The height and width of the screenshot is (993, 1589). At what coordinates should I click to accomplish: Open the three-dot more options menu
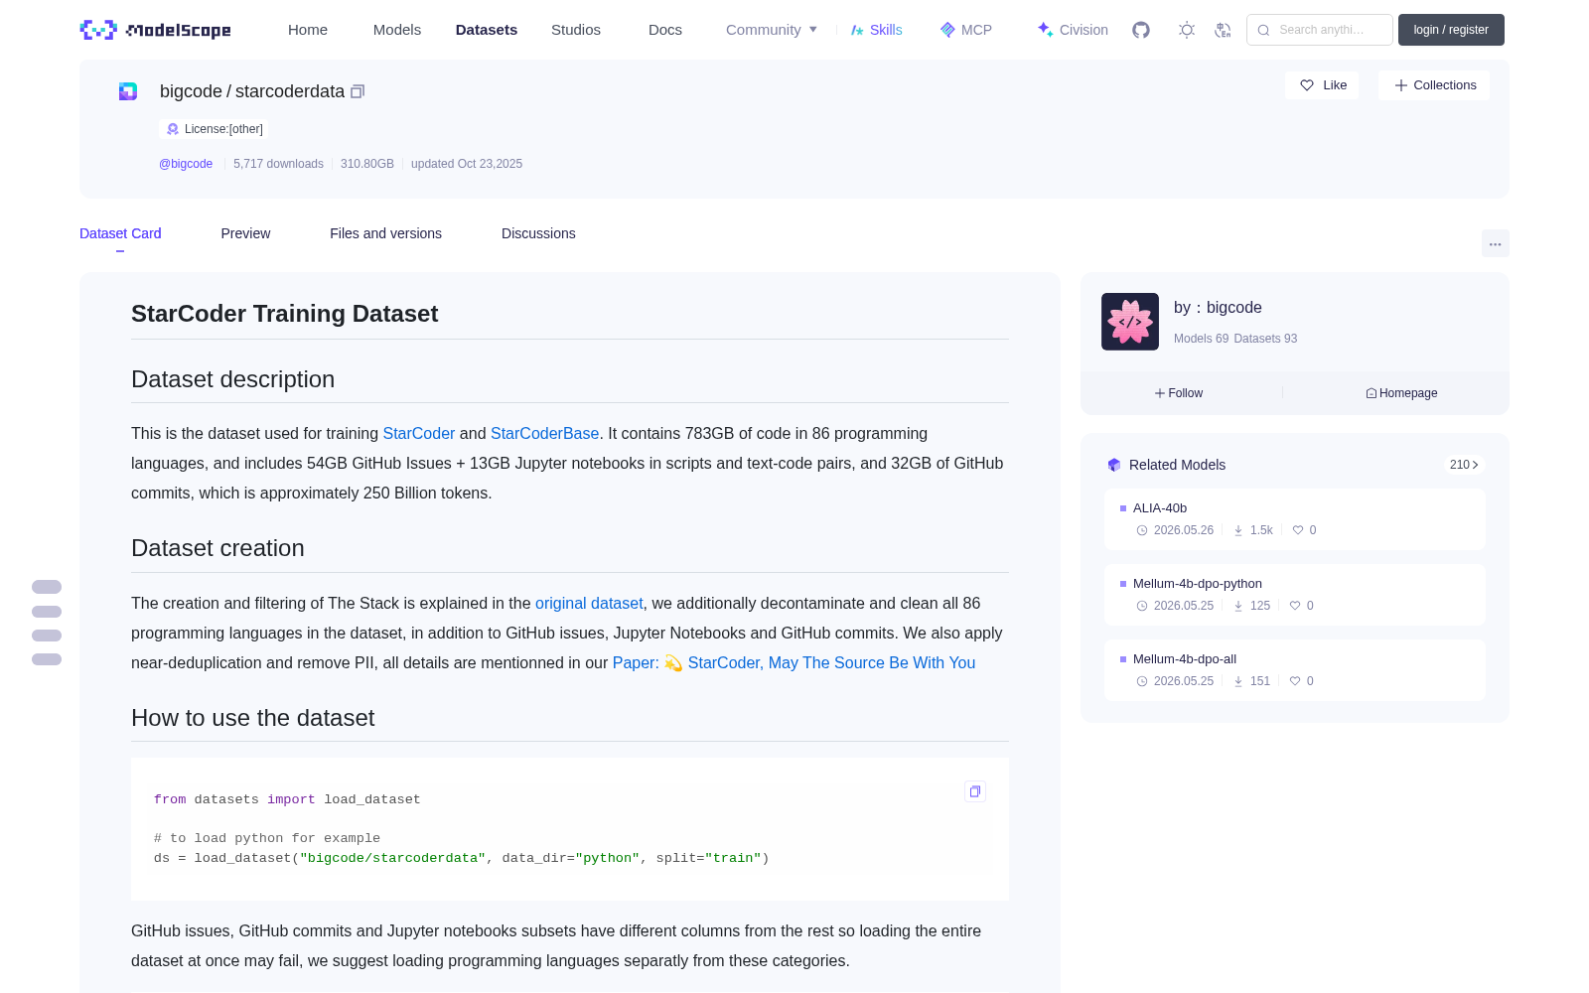[x=1496, y=243]
